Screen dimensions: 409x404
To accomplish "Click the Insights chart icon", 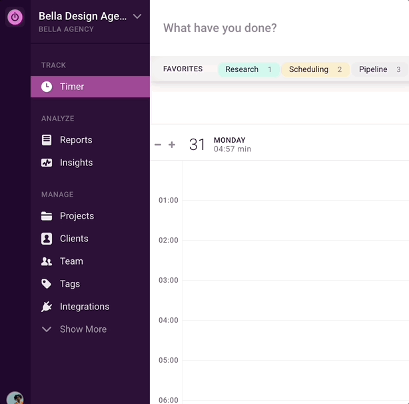I will tap(47, 163).
